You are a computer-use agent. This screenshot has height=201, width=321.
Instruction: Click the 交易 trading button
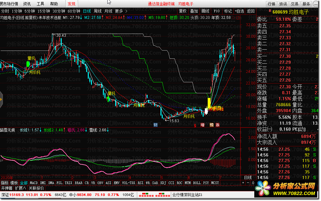[x=295, y=4]
